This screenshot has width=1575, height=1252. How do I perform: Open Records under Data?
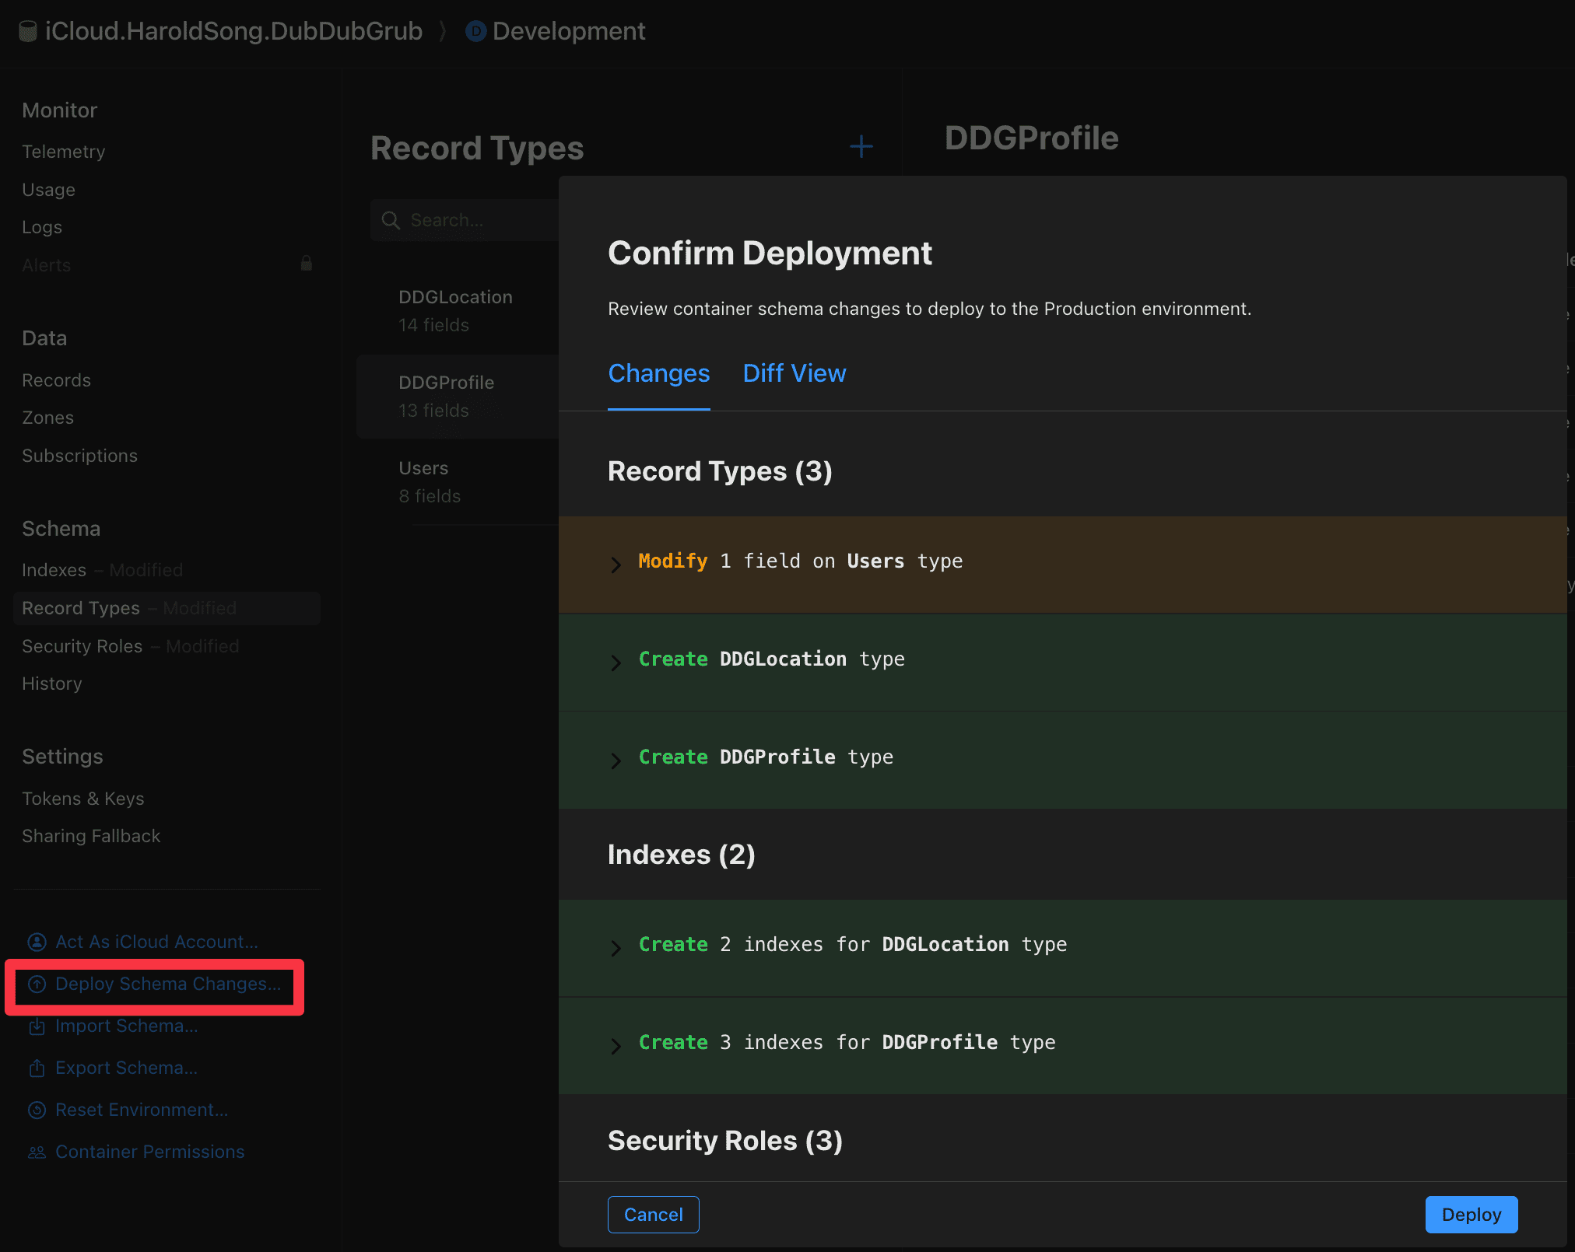coord(56,380)
